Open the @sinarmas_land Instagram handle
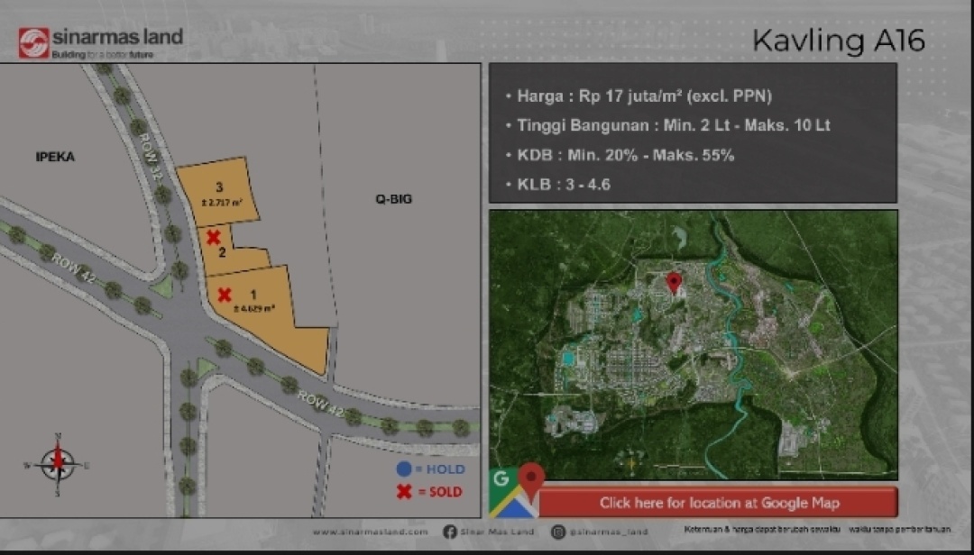Screen dimensions: 974x555 tap(608, 532)
